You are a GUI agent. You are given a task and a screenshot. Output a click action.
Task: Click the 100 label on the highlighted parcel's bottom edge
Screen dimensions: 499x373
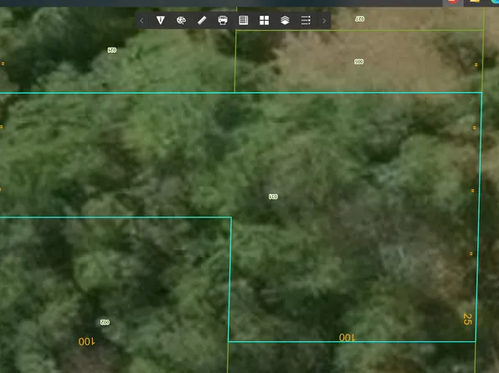347,337
